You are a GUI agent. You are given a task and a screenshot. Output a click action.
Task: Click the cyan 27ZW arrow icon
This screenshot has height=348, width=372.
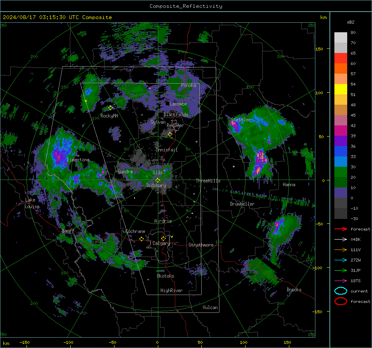pyautogui.click(x=341, y=260)
